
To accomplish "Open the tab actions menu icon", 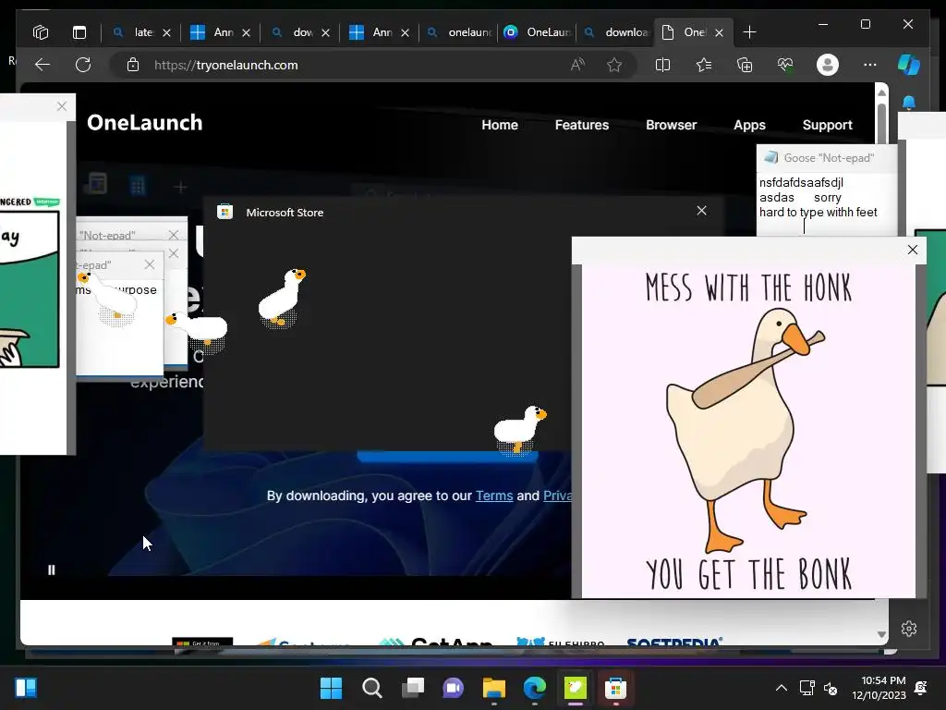I will [x=79, y=32].
